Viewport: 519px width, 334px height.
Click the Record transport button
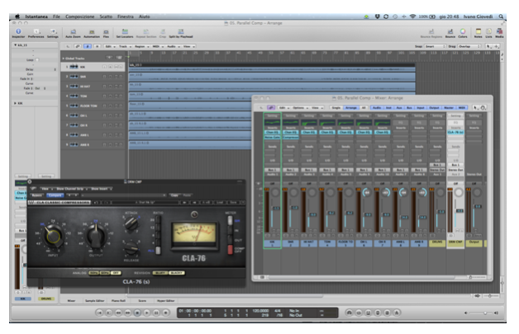166,313
